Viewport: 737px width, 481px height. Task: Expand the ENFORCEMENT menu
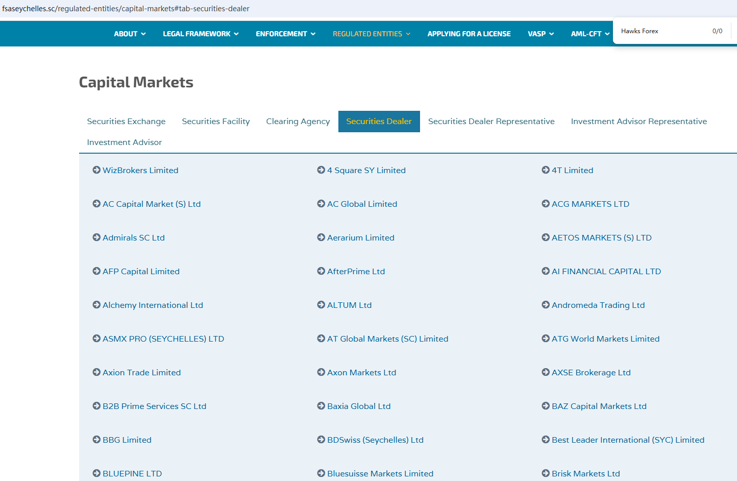(x=285, y=34)
